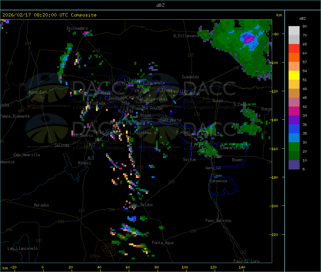This screenshot has width=321, height=272.
Task: Click the km unit label at bottom left
Action: point(5,268)
